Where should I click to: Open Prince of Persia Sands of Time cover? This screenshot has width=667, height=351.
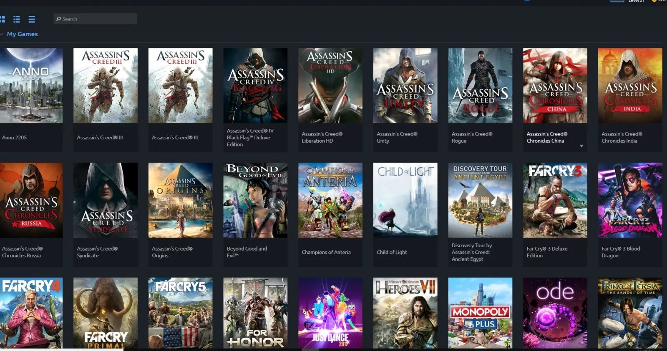point(630,313)
